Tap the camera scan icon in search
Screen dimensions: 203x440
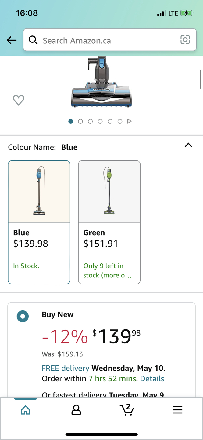(185, 40)
